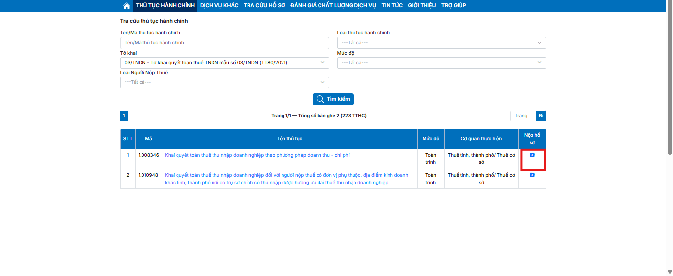The width and height of the screenshot is (673, 276).
Task: Click code cell 1.010948
Action: click(x=148, y=179)
